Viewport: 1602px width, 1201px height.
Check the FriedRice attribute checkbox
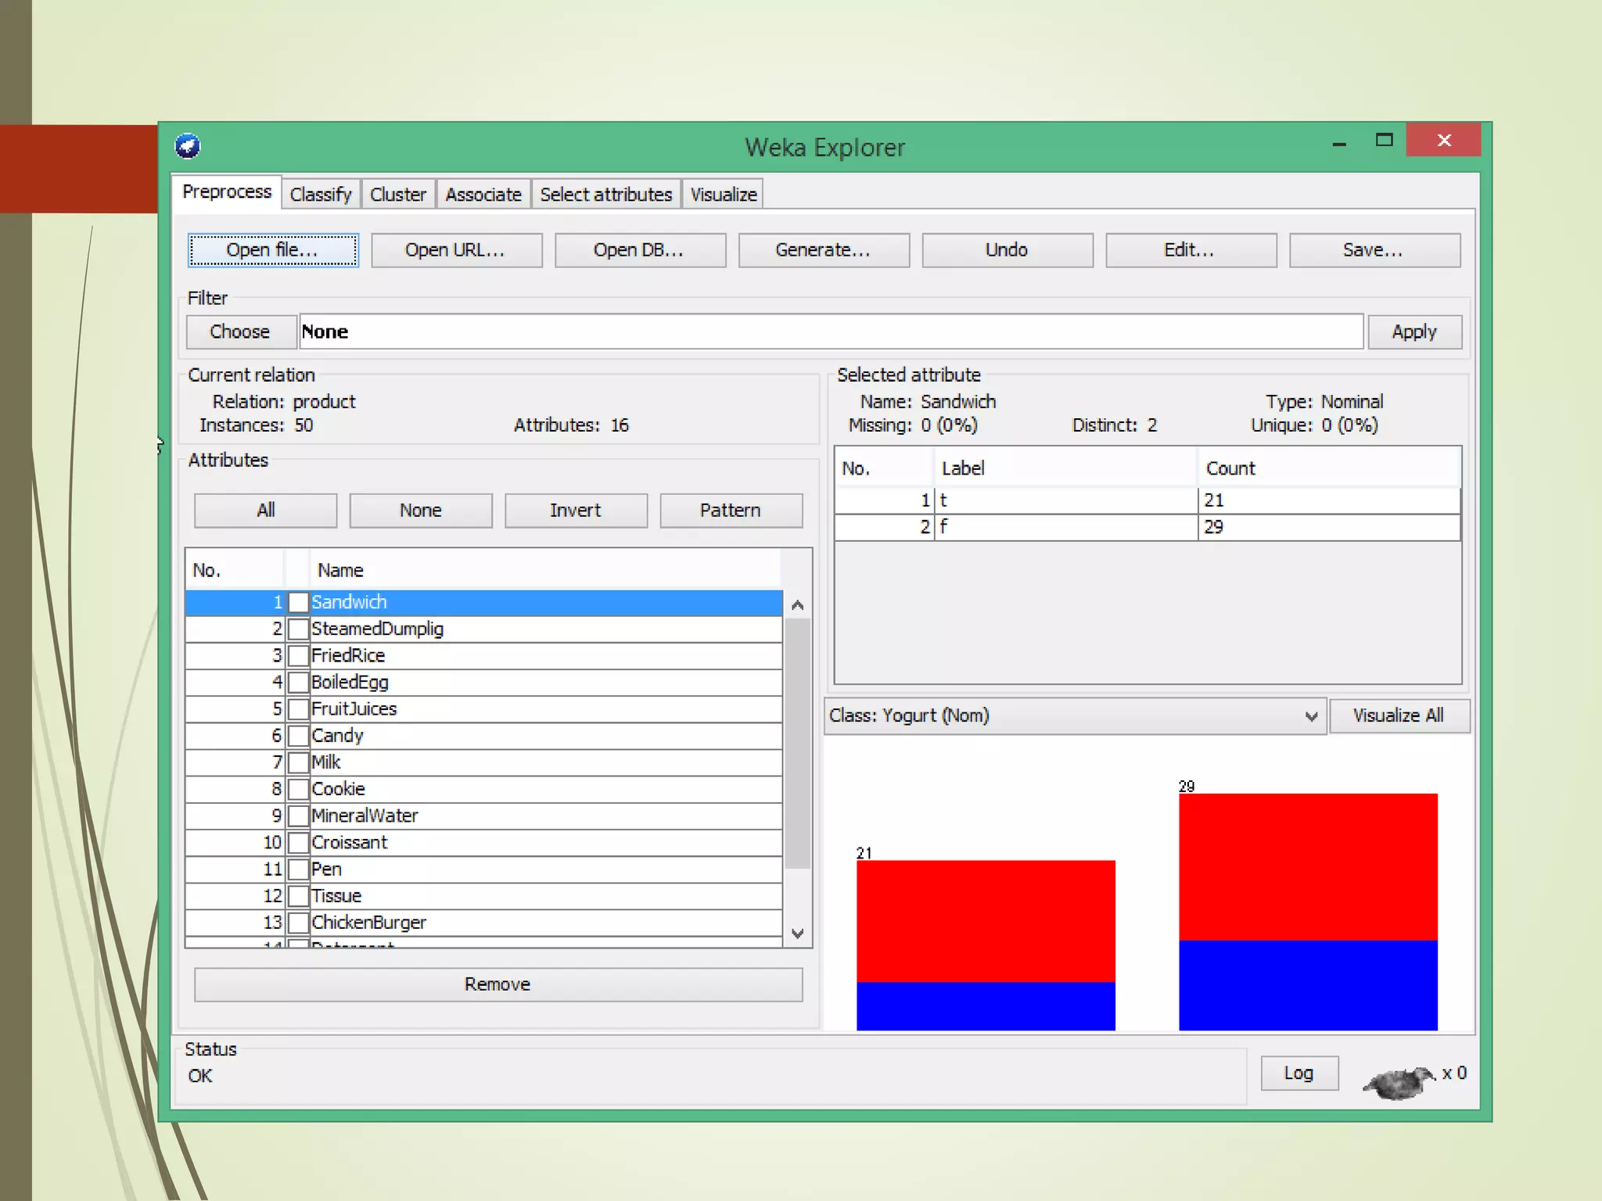(298, 655)
